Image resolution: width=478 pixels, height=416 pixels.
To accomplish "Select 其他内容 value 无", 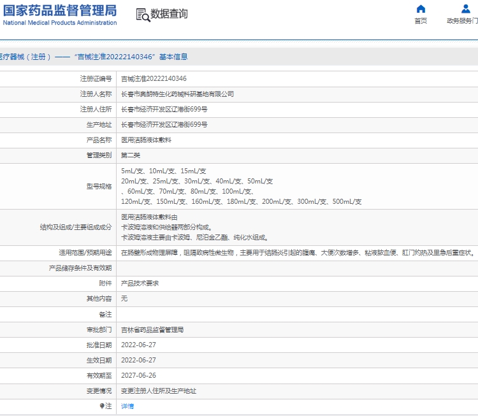I will (x=124, y=299).
